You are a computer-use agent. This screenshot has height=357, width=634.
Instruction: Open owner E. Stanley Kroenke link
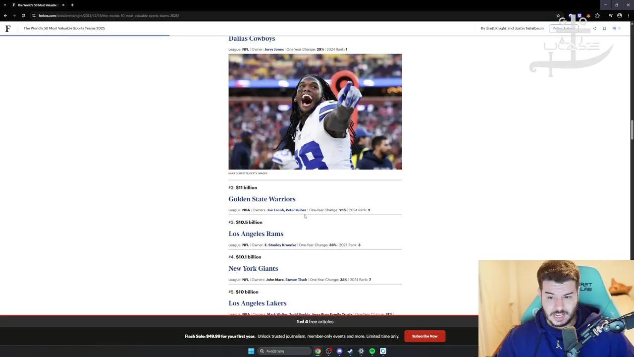coord(280,245)
